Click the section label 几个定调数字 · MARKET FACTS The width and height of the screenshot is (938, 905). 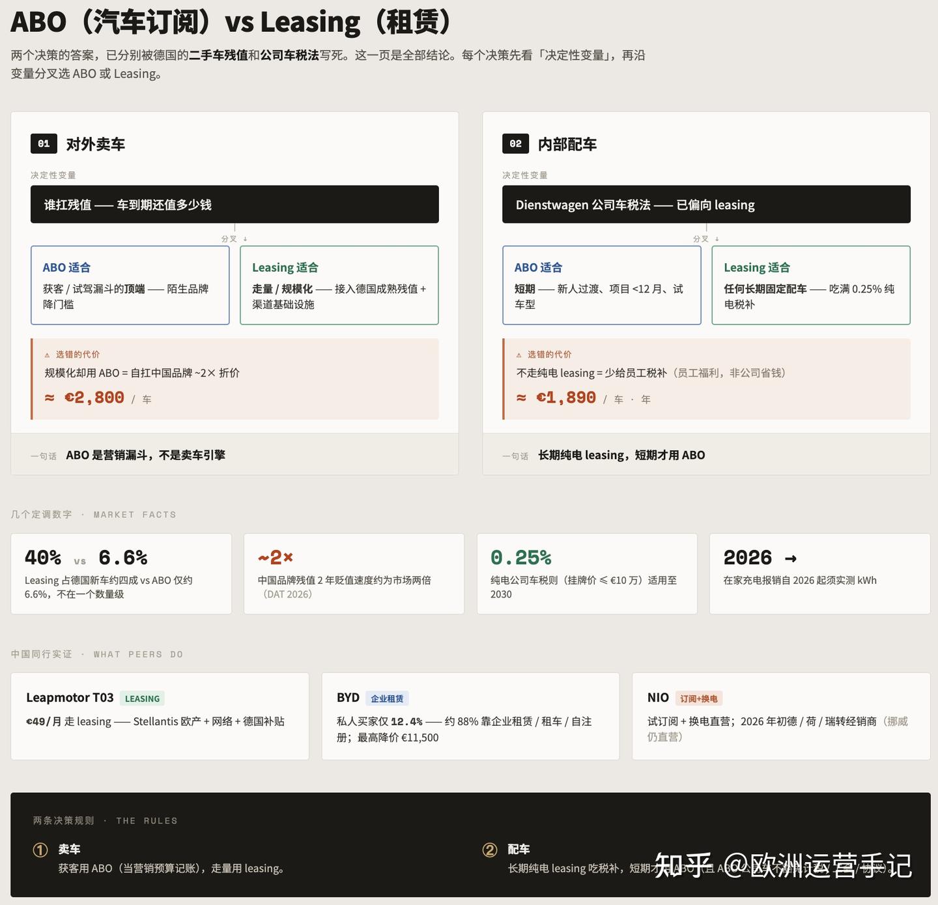click(x=93, y=514)
